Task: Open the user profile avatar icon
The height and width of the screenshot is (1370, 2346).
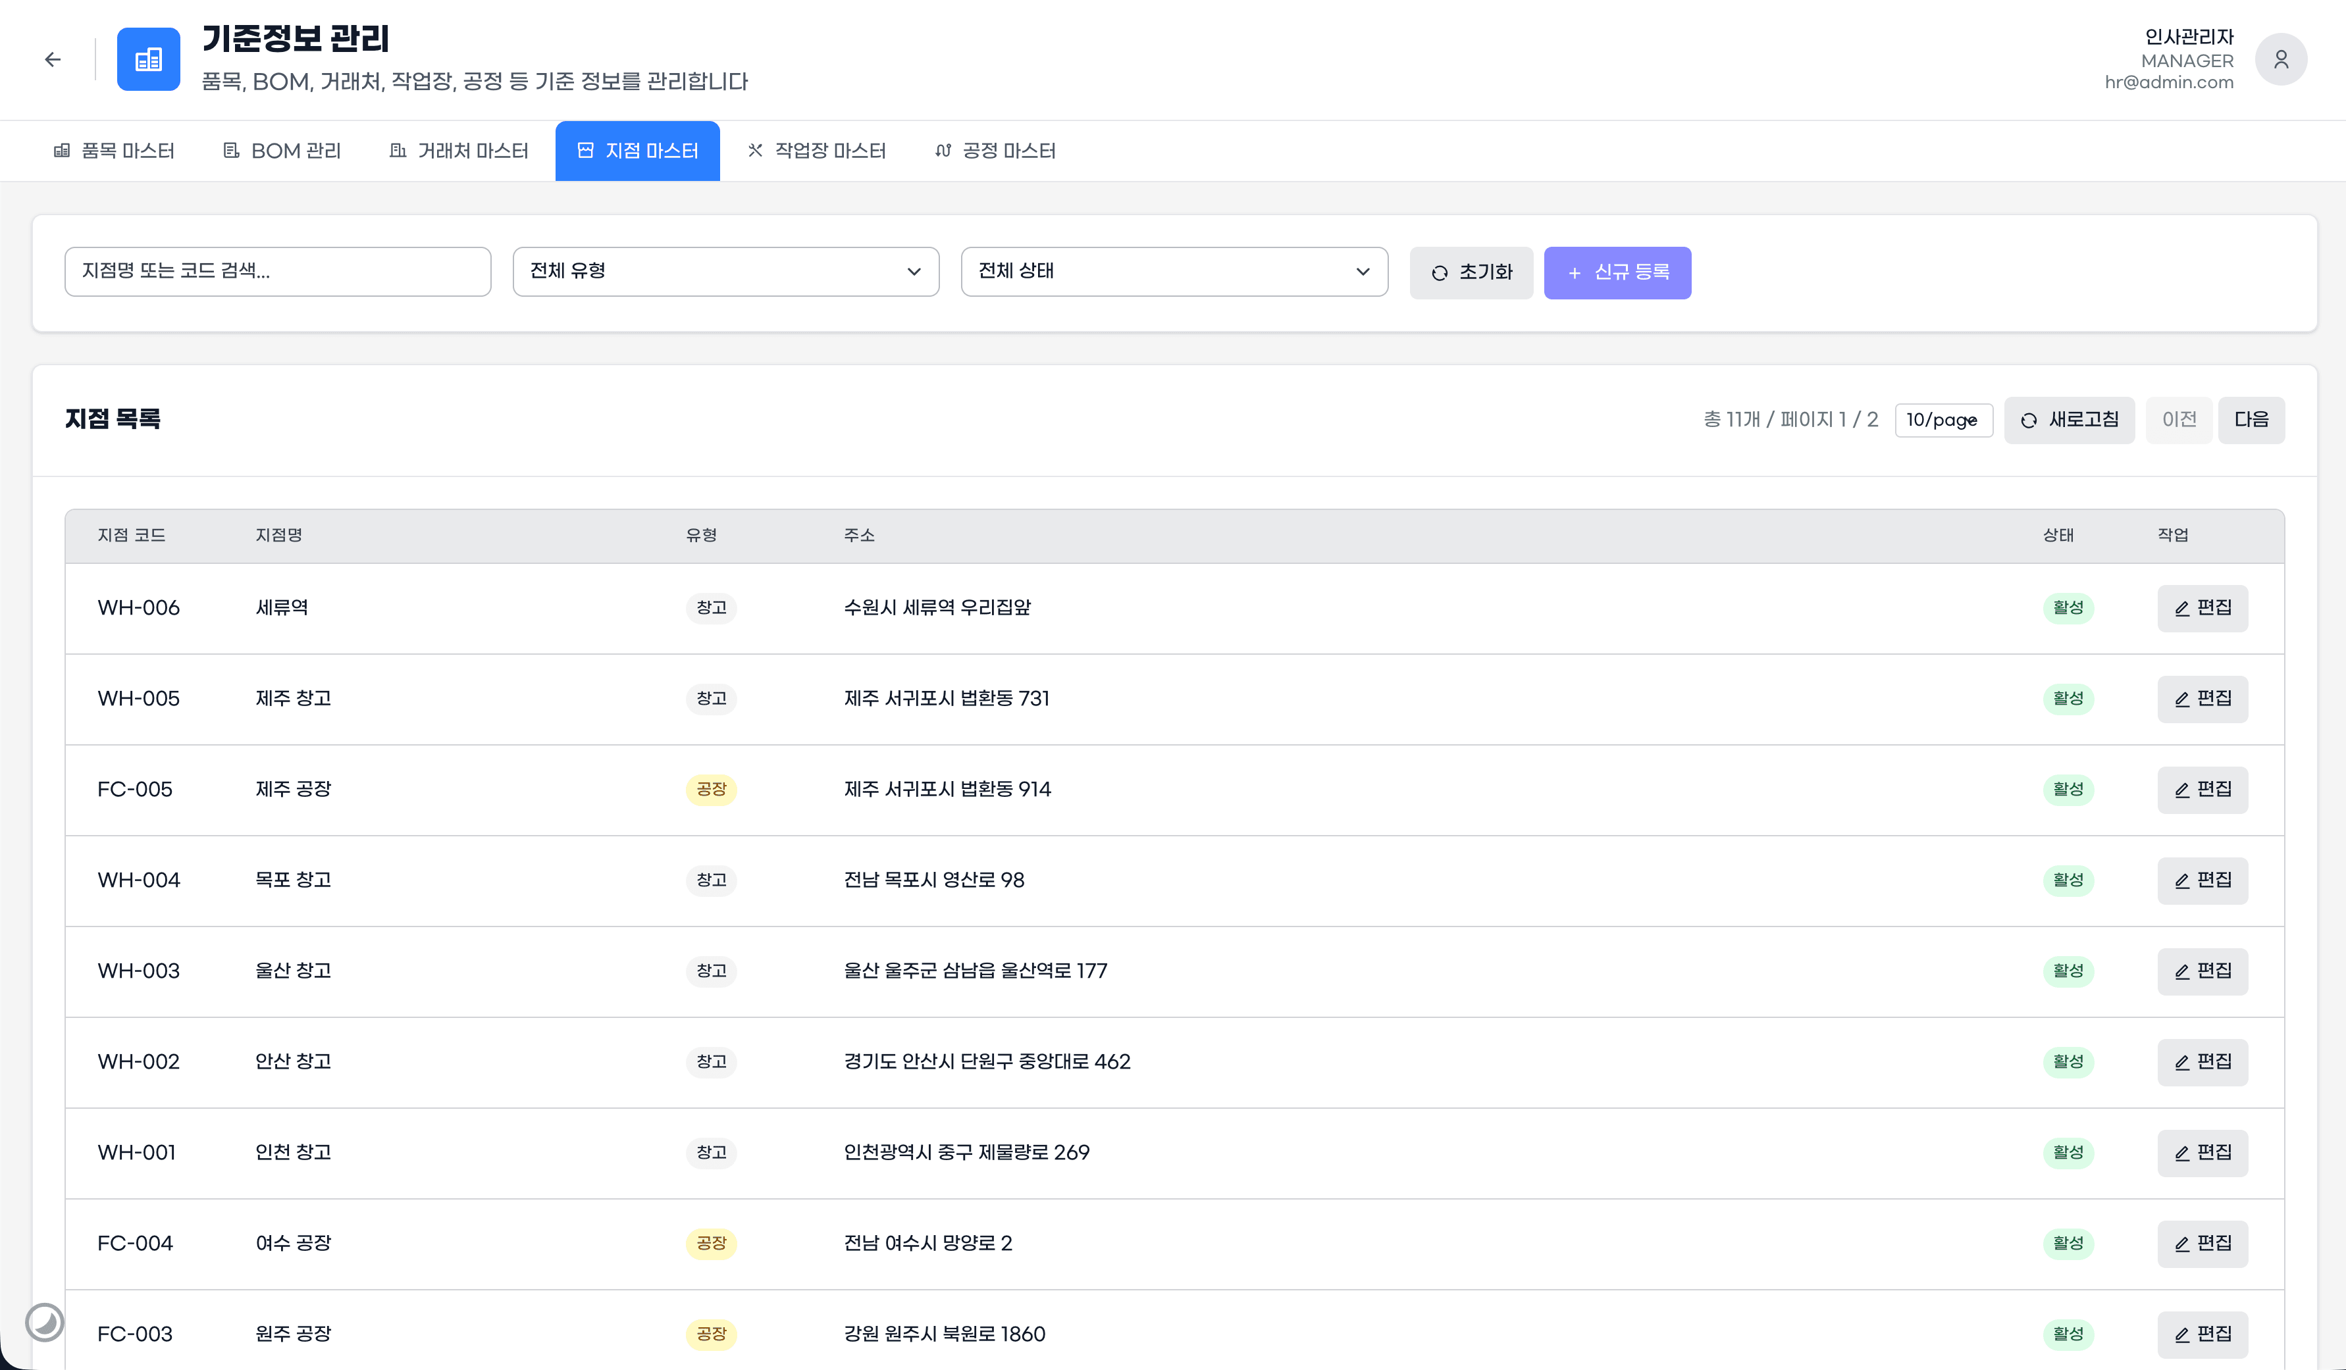Action: 2280,60
